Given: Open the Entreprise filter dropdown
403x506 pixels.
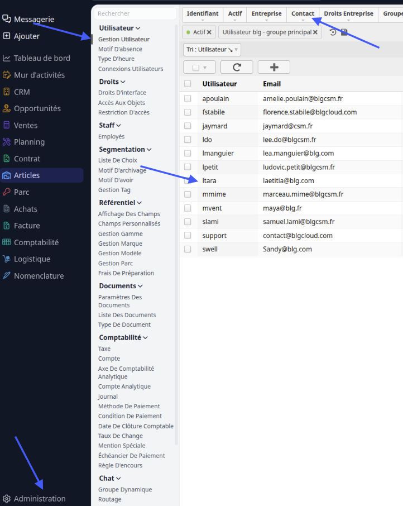Looking at the screenshot, I should pyautogui.click(x=267, y=15).
